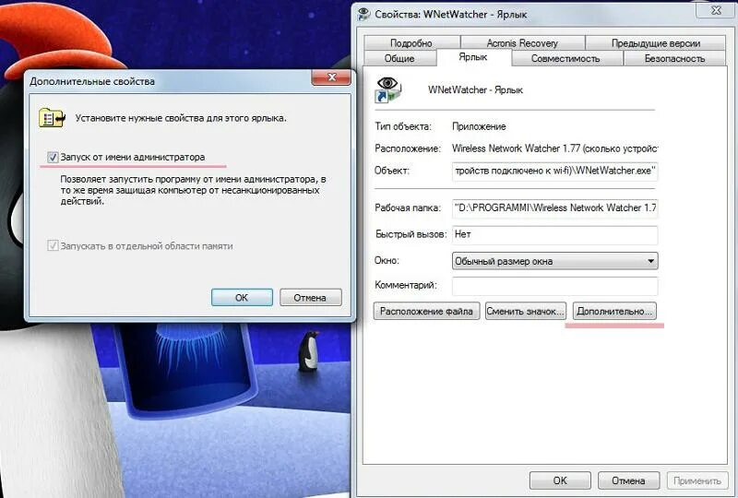Click the title bar icon of the Свойства window
738x498 pixels.
tap(363, 14)
